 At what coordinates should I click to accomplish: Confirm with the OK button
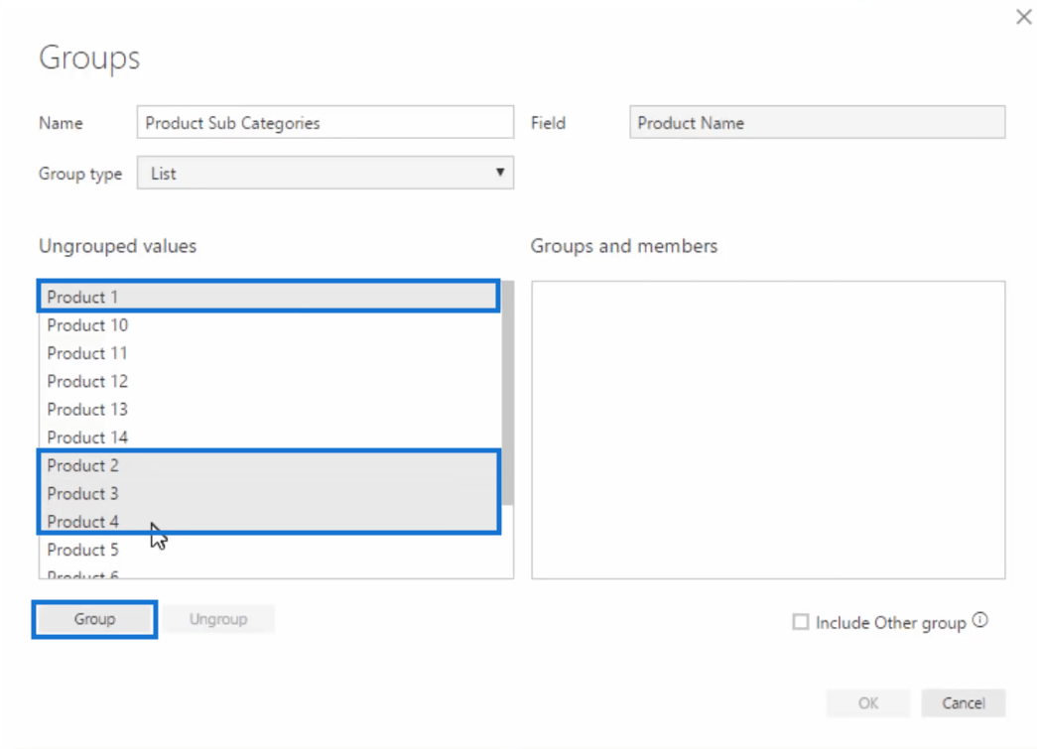(867, 703)
